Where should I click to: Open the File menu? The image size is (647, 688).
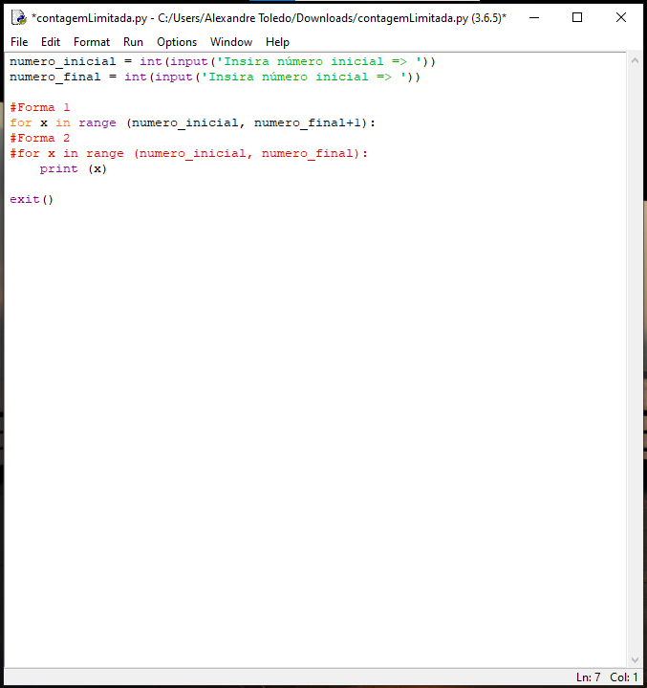[19, 42]
